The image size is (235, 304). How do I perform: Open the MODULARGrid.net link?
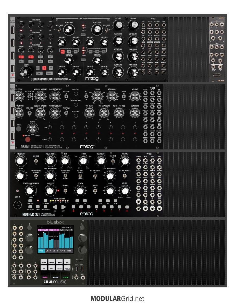tap(117, 298)
